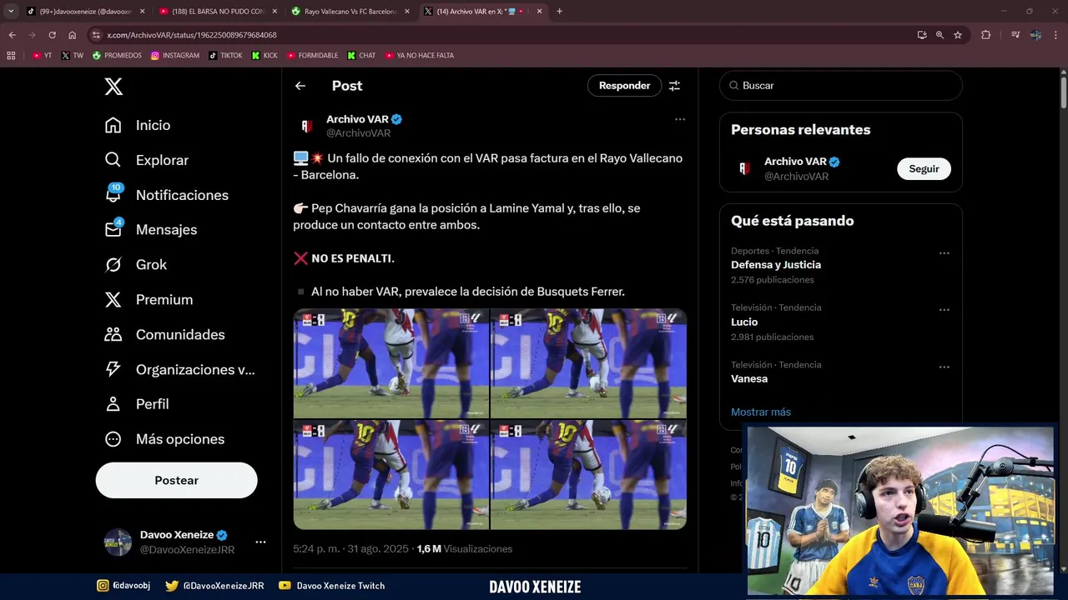The image size is (1068, 600).
Task: Open Grok from the sidebar
Action: 136,264
